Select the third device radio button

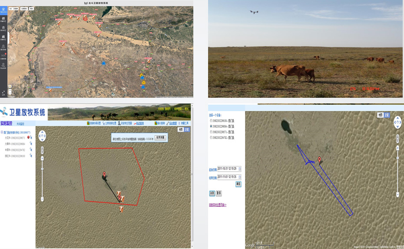click(x=211, y=132)
